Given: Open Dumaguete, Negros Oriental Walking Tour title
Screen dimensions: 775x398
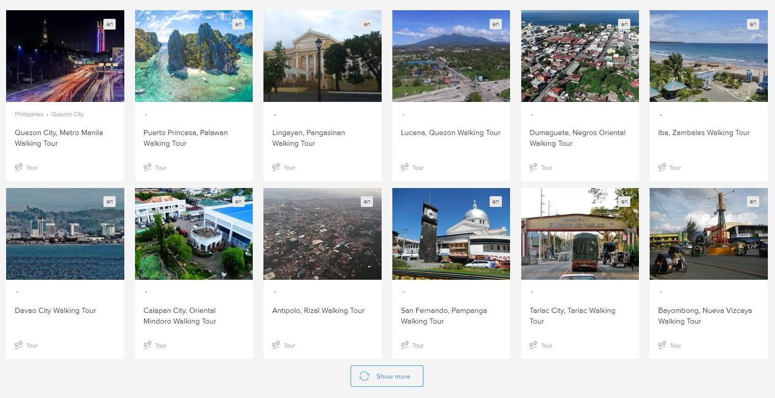Looking at the screenshot, I should tap(577, 138).
